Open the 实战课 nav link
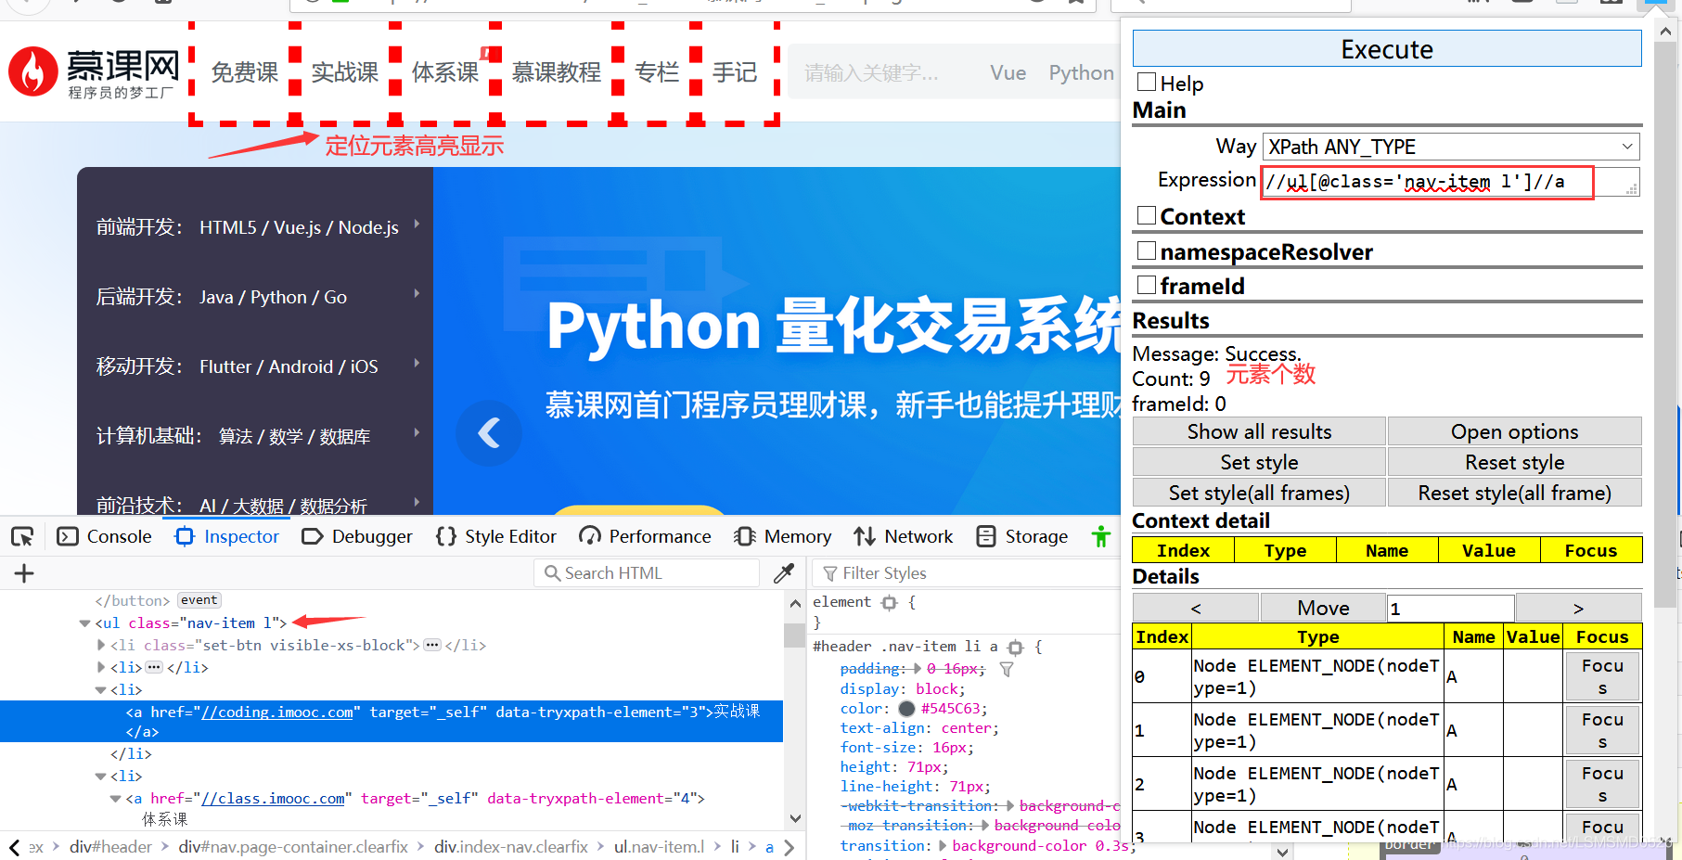Screen dimensions: 1682x860 click(x=344, y=71)
